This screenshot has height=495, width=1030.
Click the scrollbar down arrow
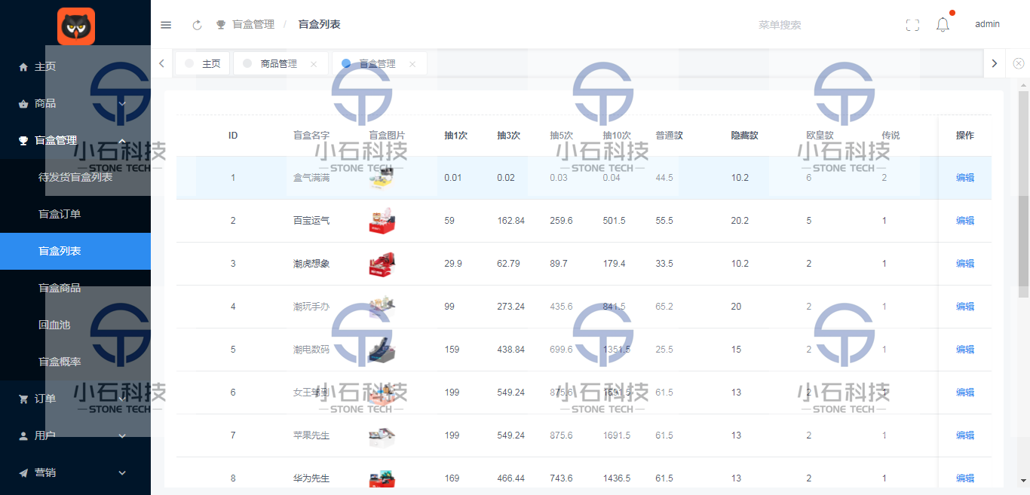1023,480
